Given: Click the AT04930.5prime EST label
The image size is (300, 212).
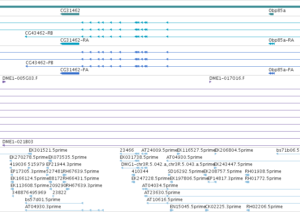Looking at the screenshot, I should pos(184,157).
